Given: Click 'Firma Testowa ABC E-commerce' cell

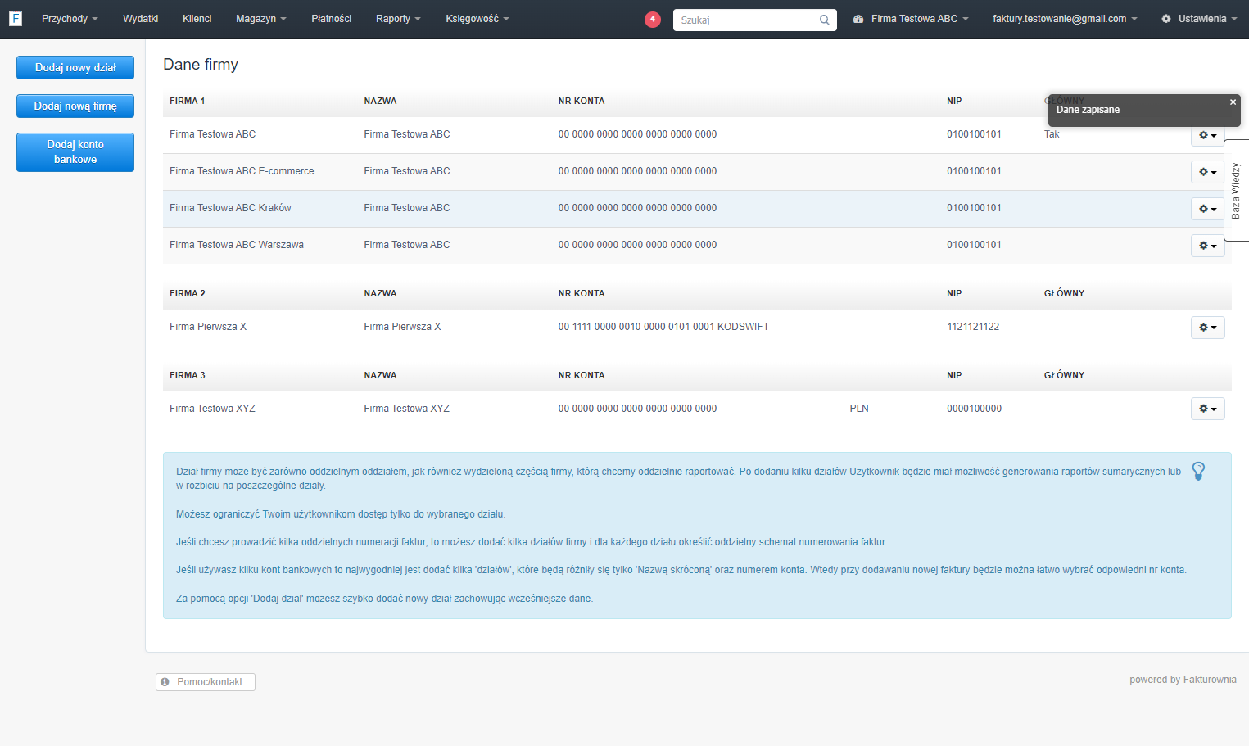Looking at the screenshot, I should pos(242,171).
